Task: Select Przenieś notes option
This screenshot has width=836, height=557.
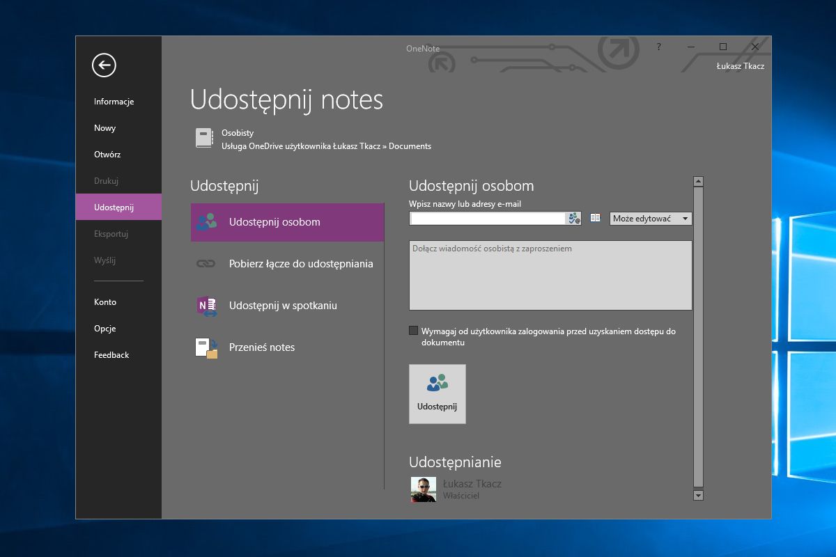Action: click(x=287, y=347)
